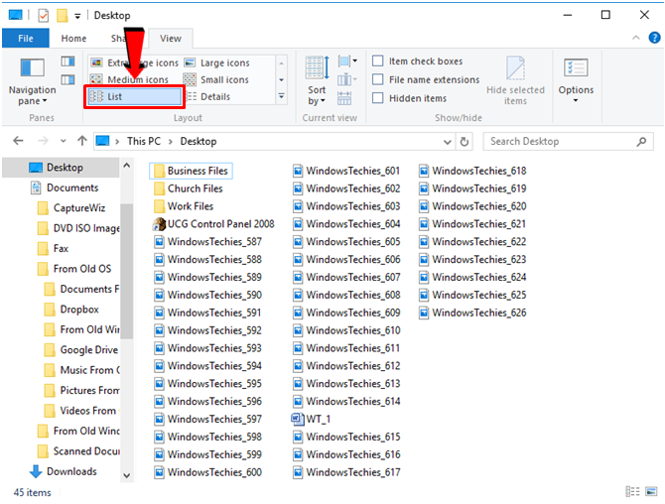This screenshot has width=665, height=504.
Task: Select file WindowsTechies_617
Action: tap(346, 472)
